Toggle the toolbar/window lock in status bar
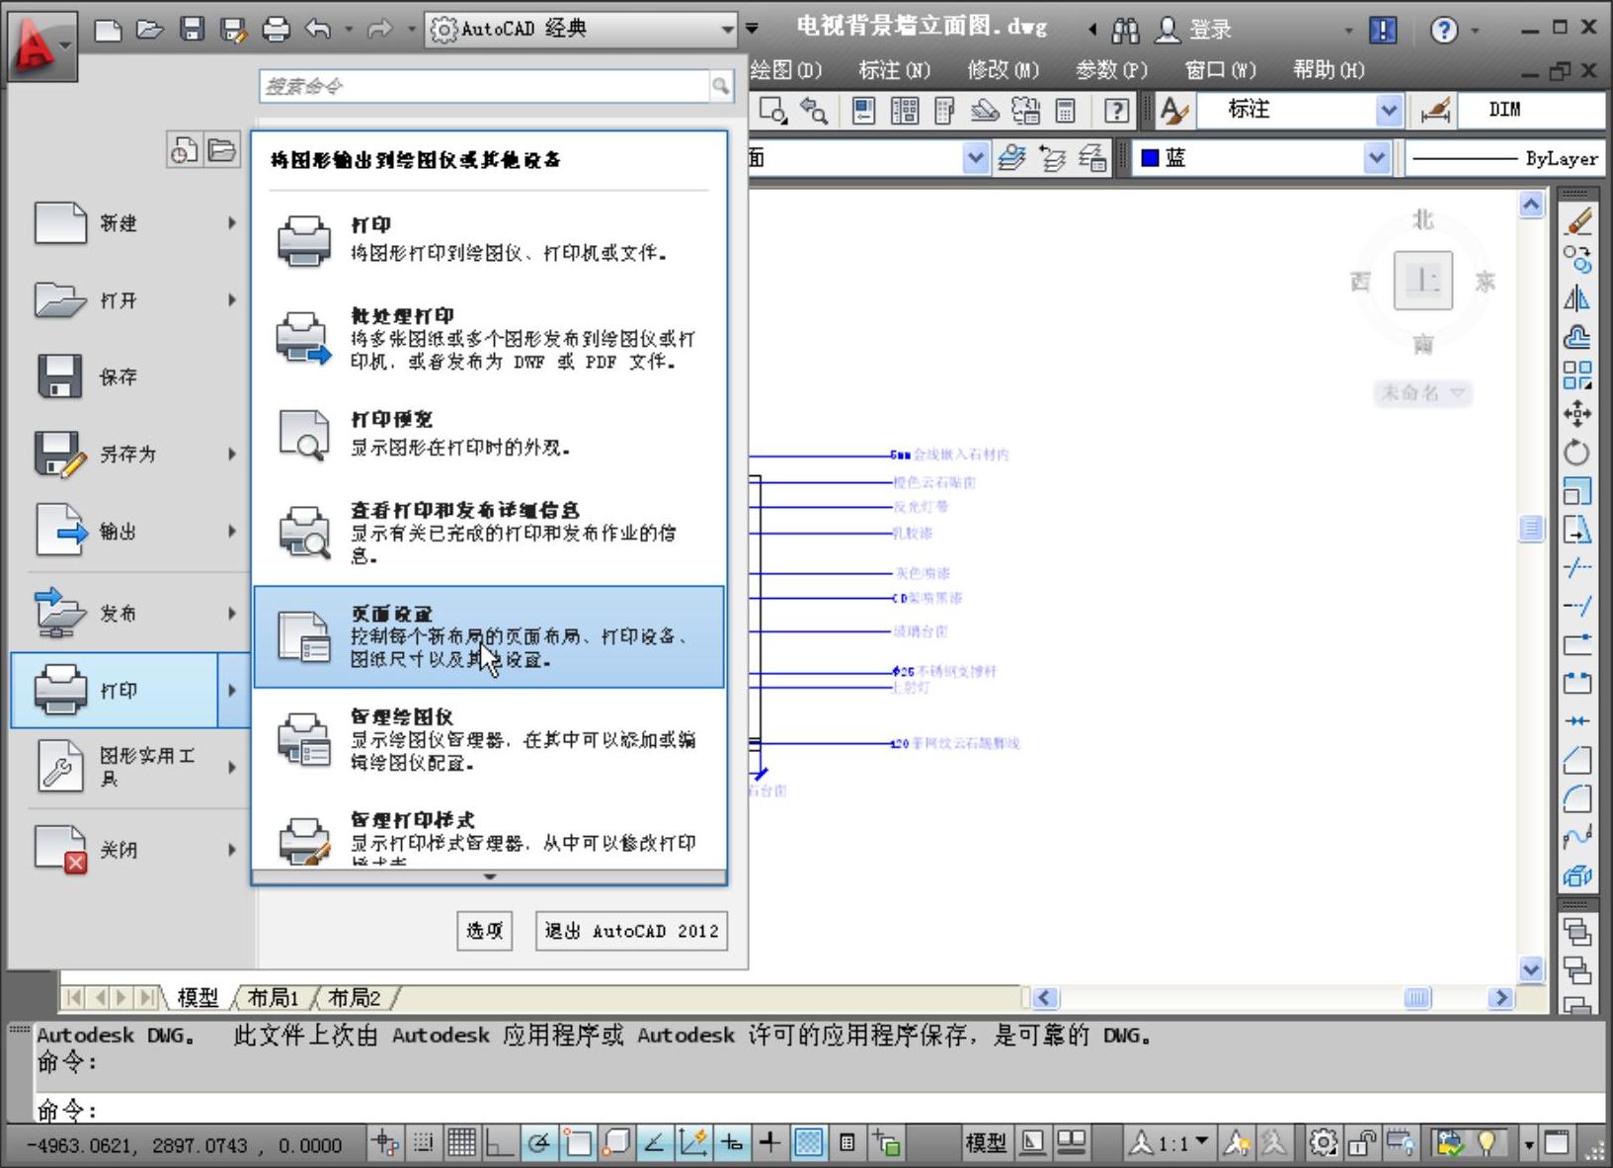 pos(1362,1143)
